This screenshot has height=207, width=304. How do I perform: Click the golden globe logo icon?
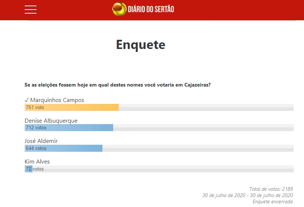[x=119, y=9]
